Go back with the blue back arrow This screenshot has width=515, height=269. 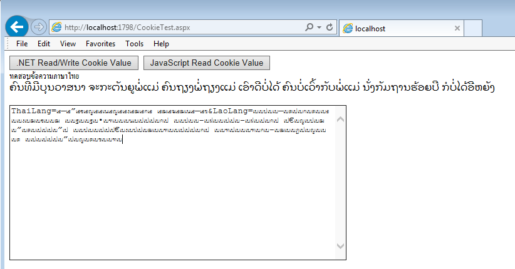[17, 27]
